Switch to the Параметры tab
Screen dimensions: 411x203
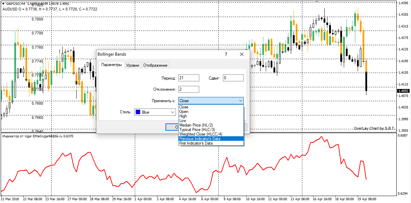pyautogui.click(x=111, y=65)
